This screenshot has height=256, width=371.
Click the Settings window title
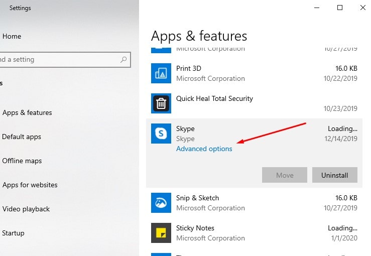point(20,8)
